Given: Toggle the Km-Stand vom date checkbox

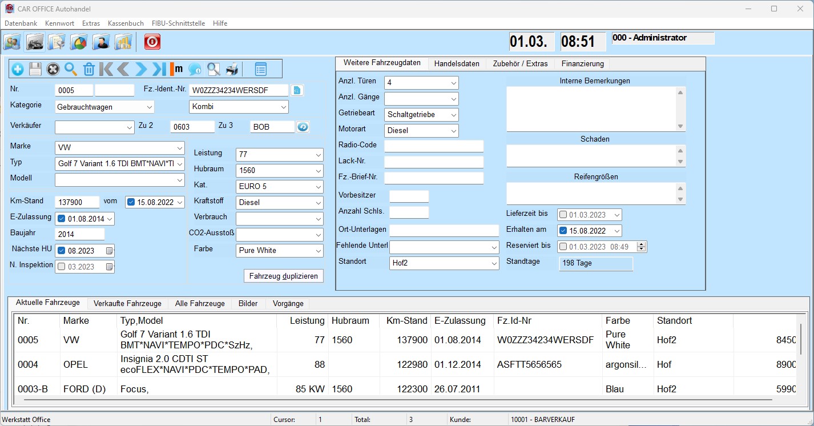Looking at the screenshot, I should tap(131, 202).
